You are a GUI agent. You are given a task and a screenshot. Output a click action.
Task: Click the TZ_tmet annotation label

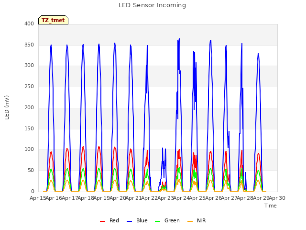[53, 20]
